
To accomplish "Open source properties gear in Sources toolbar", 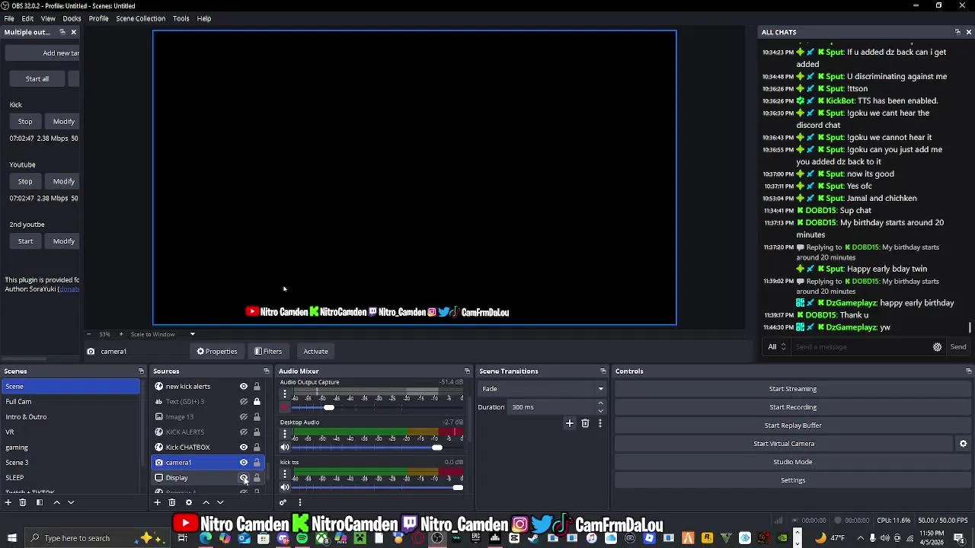I will coord(189,502).
